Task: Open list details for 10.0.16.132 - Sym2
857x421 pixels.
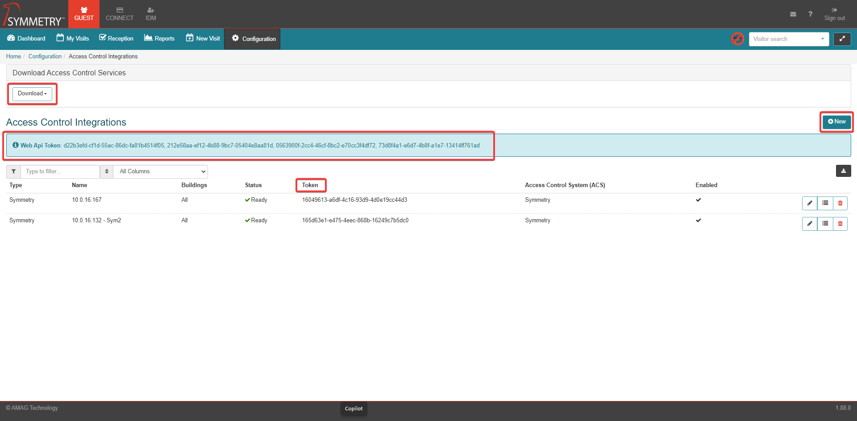Action: (x=825, y=224)
